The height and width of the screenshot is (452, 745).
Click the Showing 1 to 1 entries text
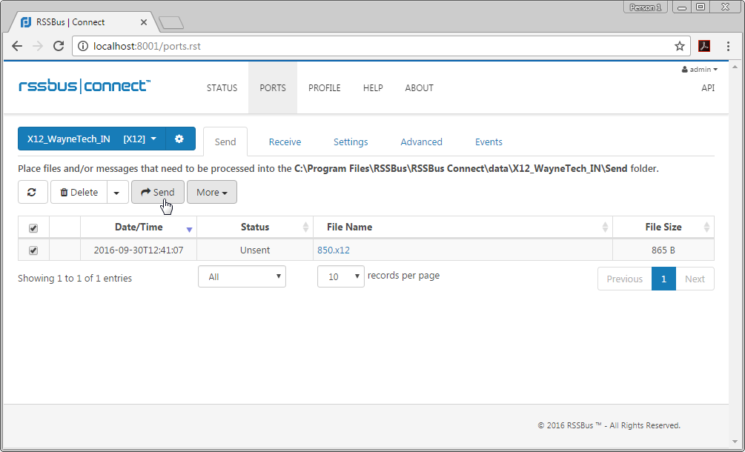click(75, 278)
